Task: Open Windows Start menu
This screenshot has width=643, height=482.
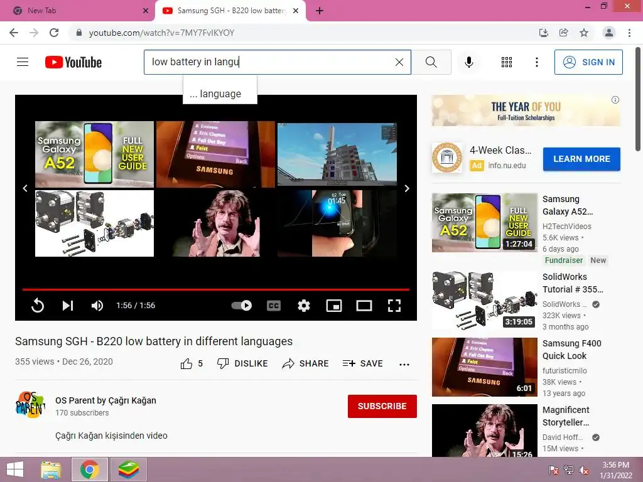Action: (15, 469)
